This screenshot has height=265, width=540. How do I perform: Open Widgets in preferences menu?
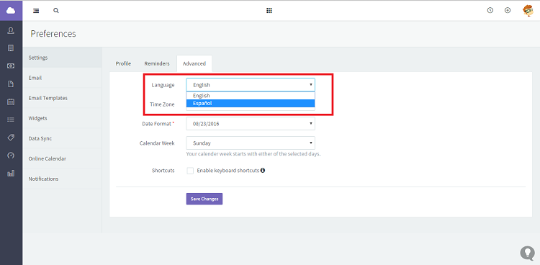pyautogui.click(x=62, y=118)
